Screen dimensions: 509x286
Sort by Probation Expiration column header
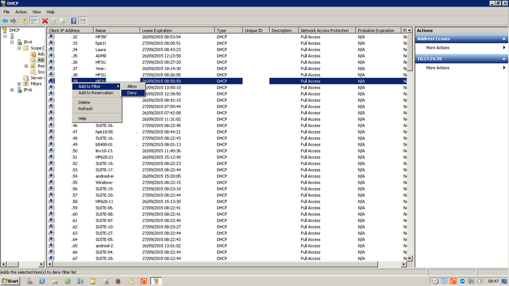point(379,30)
